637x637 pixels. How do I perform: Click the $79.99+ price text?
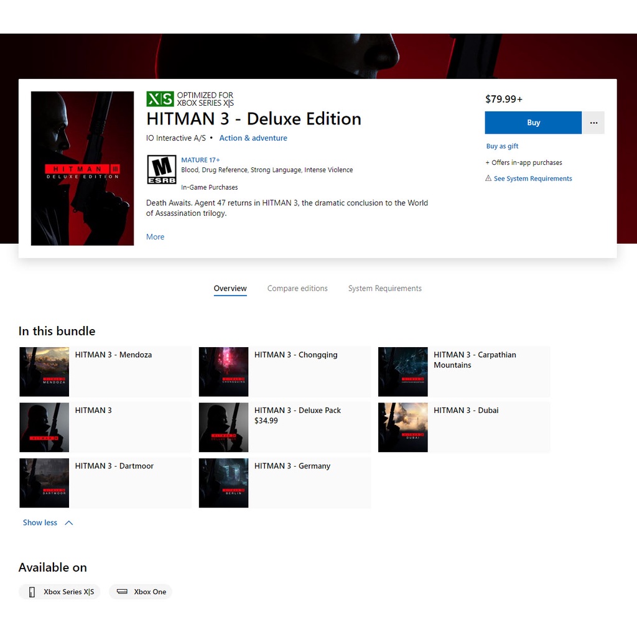coord(504,99)
